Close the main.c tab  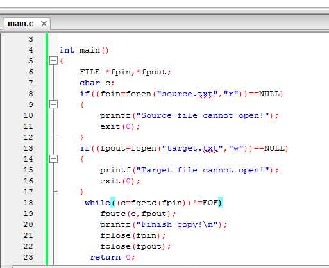tap(44, 24)
